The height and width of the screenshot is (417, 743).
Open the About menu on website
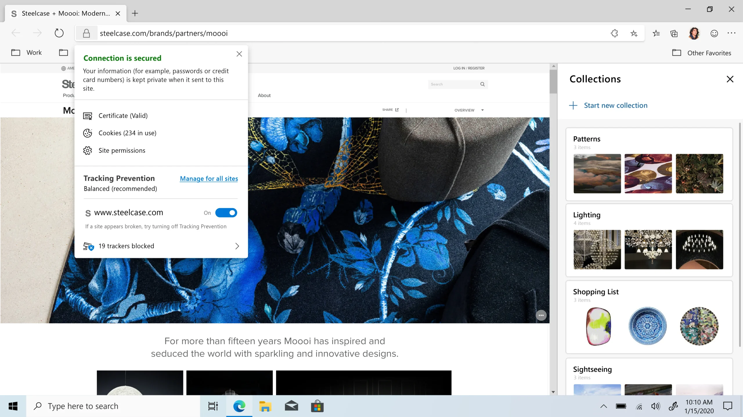tap(264, 95)
